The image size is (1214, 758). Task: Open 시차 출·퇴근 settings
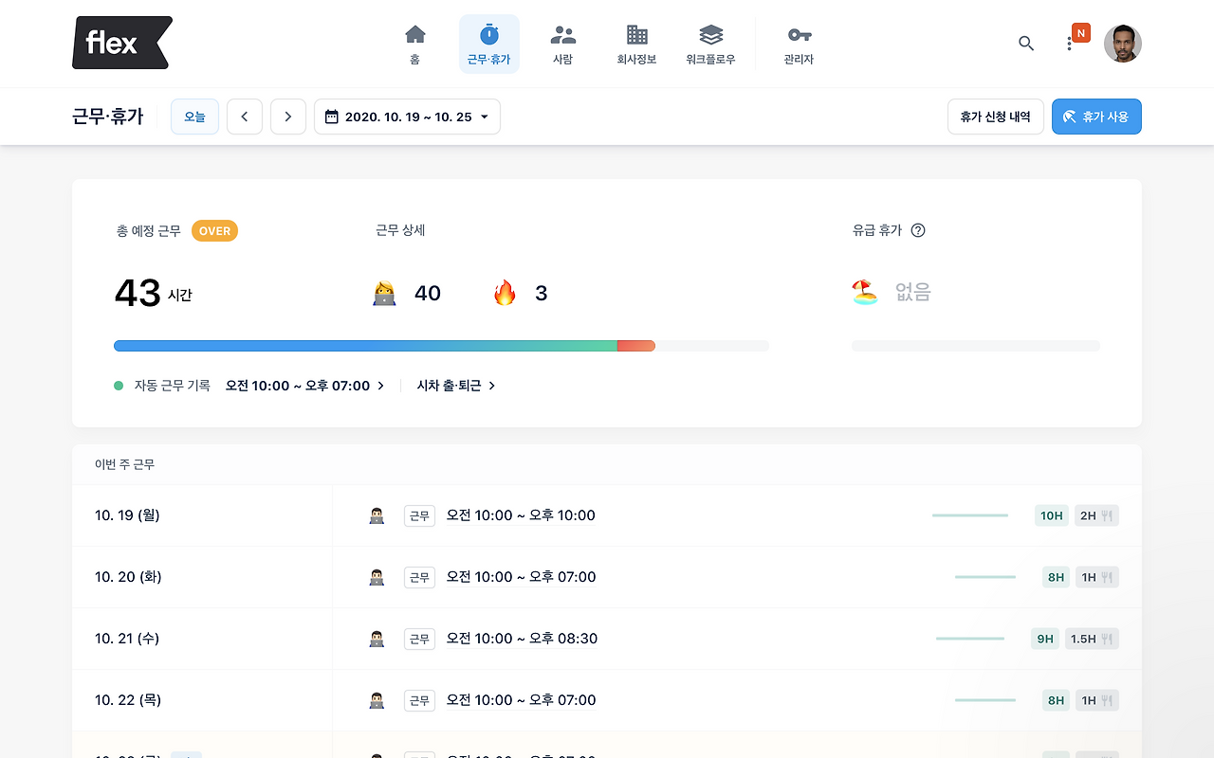(456, 386)
